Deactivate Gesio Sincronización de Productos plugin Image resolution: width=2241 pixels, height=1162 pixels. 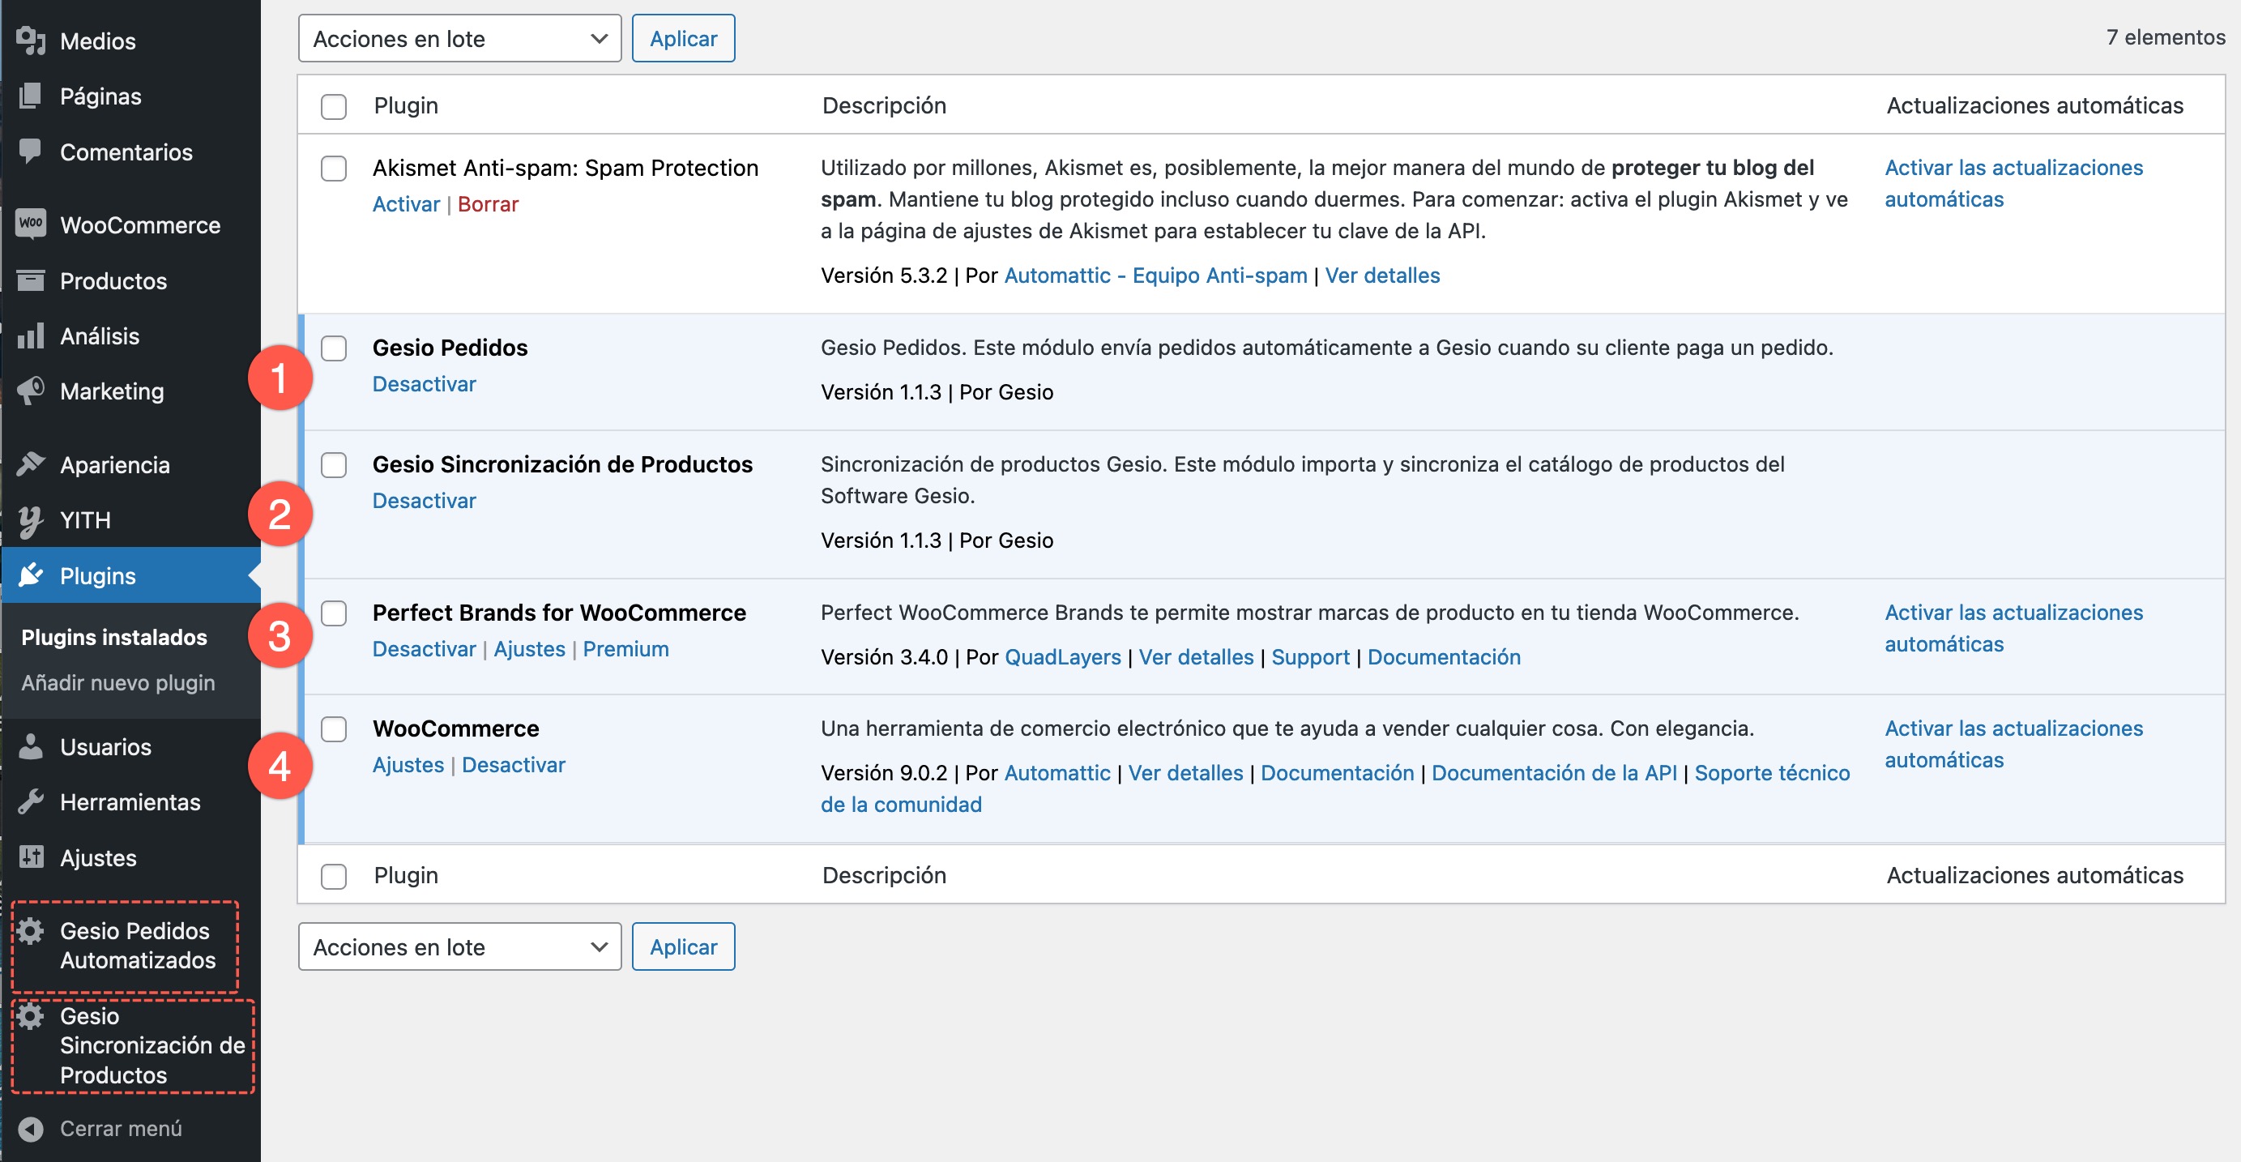click(424, 501)
